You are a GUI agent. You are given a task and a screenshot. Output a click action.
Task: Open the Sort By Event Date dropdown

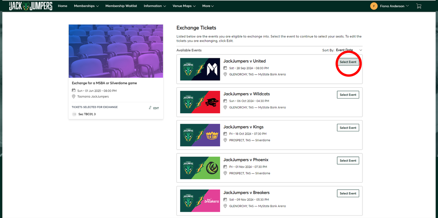[349, 50]
